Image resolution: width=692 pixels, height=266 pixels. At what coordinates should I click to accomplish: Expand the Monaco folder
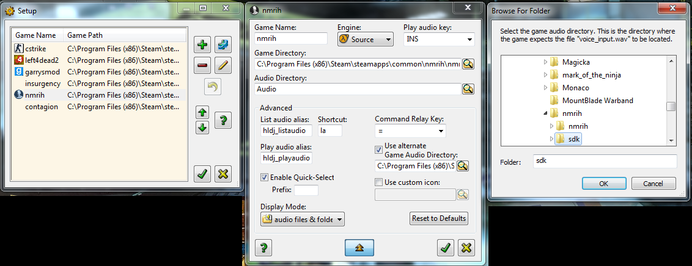545,88
